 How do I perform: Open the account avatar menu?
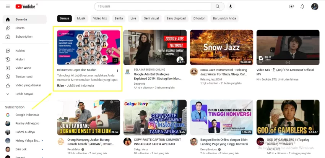coord(315,6)
